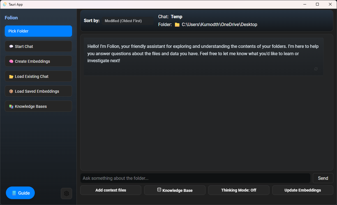Click the settings gear icon
This screenshot has width=337, height=205.
click(x=66, y=194)
